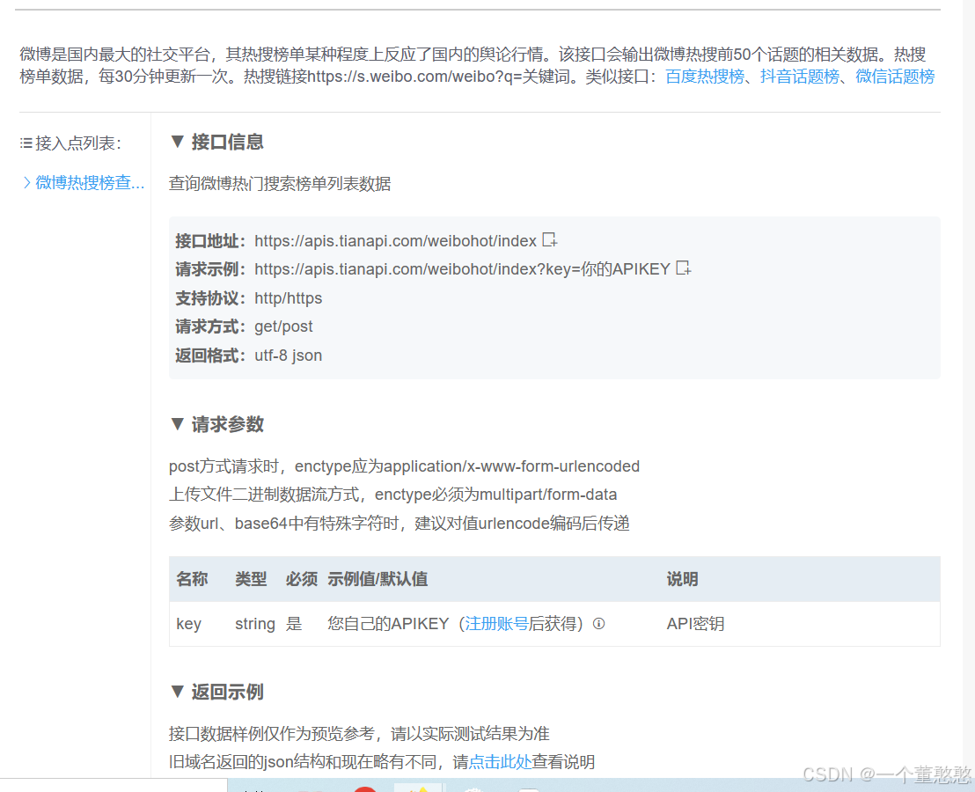Click the 说明 column header
This screenshot has width=975, height=792.
[x=682, y=579]
